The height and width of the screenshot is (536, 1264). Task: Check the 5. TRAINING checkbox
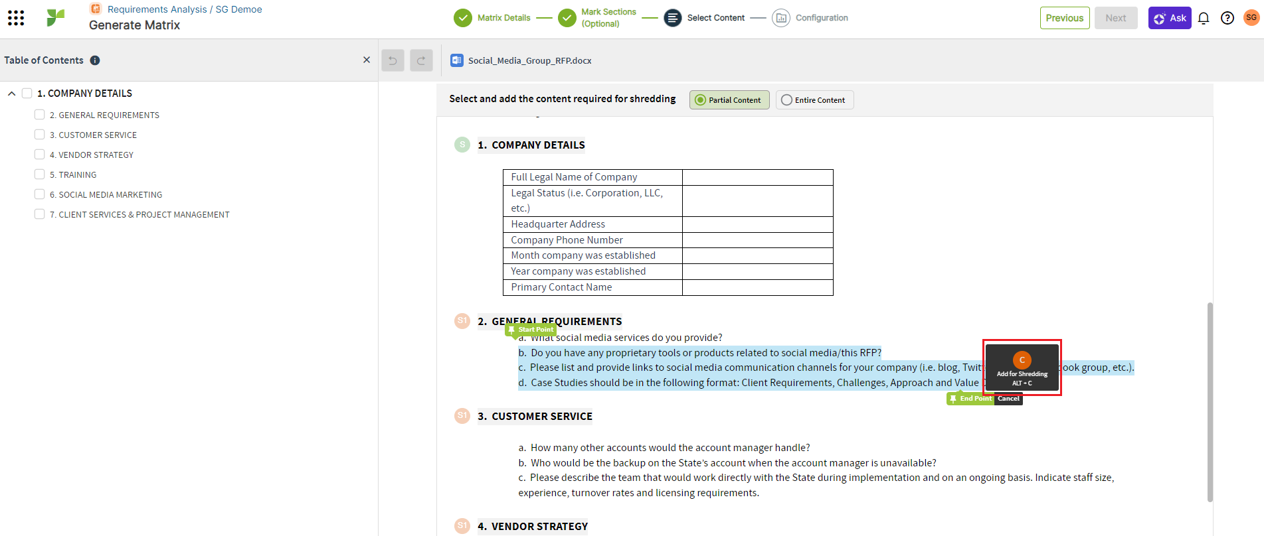click(40, 174)
